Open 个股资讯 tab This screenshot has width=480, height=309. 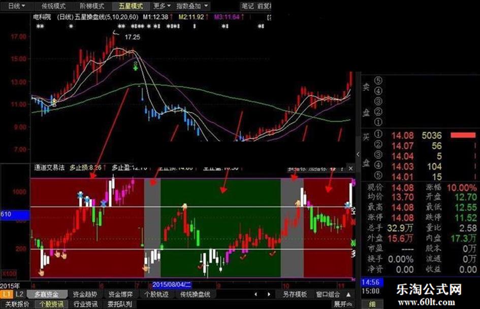[52, 304]
